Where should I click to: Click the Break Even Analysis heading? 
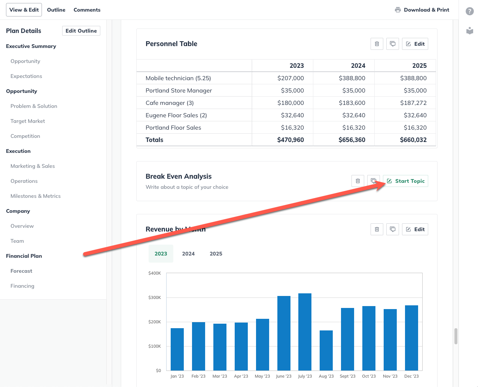click(179, 176)
